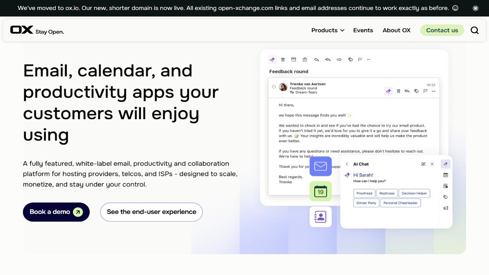Click tag icon in the message header

(416, 91)
